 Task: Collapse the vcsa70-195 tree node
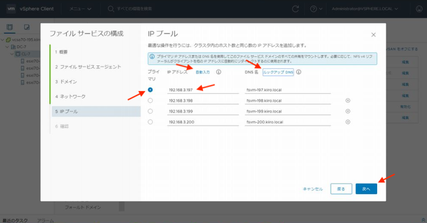click(x=3, y=40)
